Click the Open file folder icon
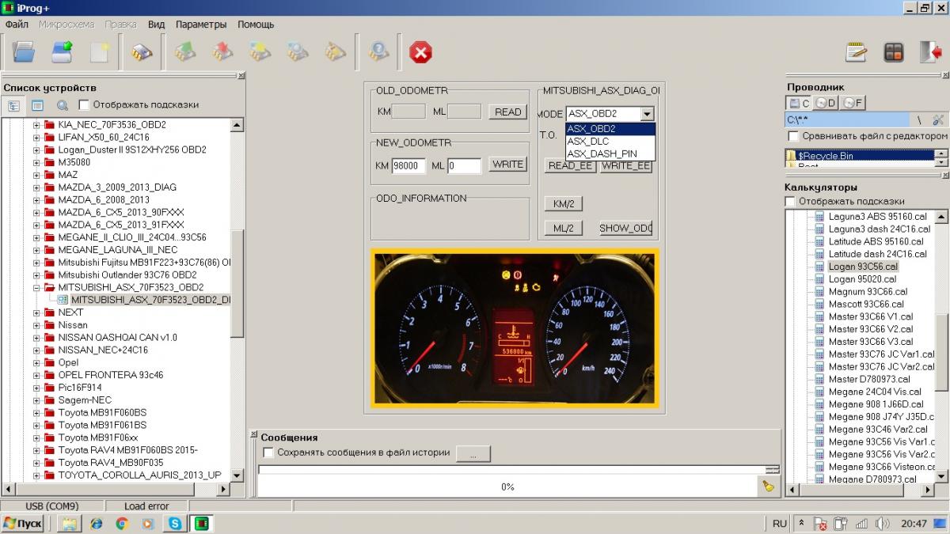 [x=25, y=53]
